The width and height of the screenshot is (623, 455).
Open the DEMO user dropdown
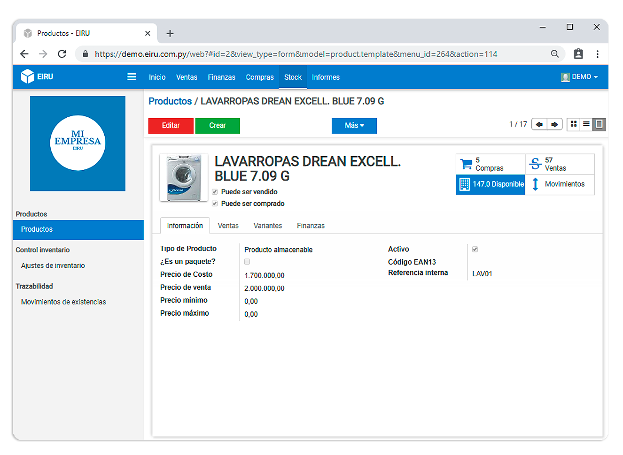[579, 77]
